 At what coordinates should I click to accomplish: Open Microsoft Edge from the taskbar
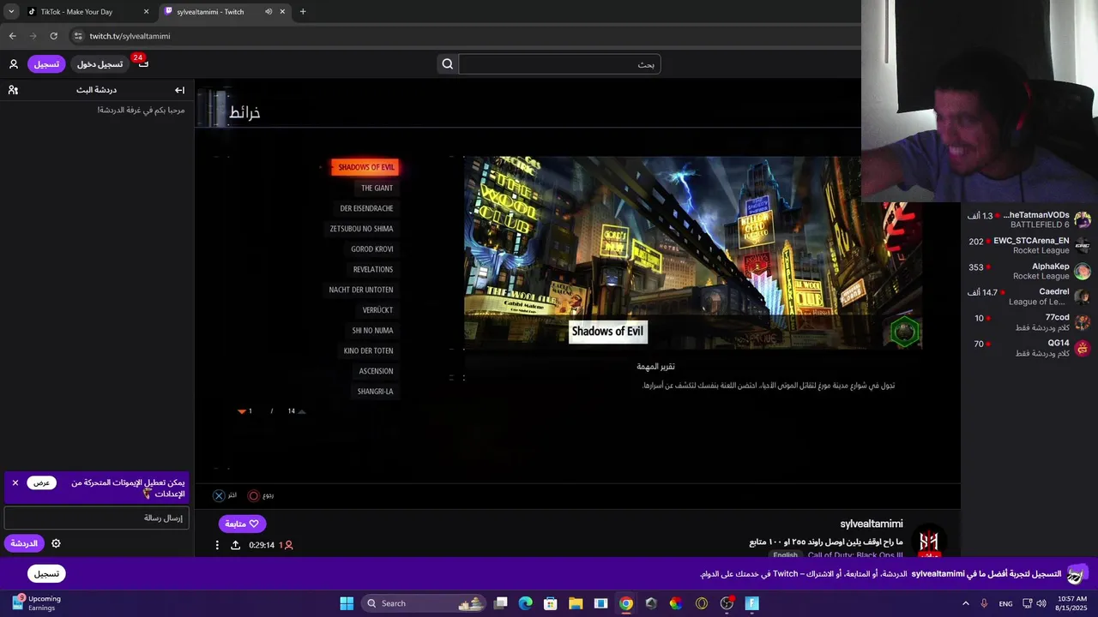tap(526, 603)
